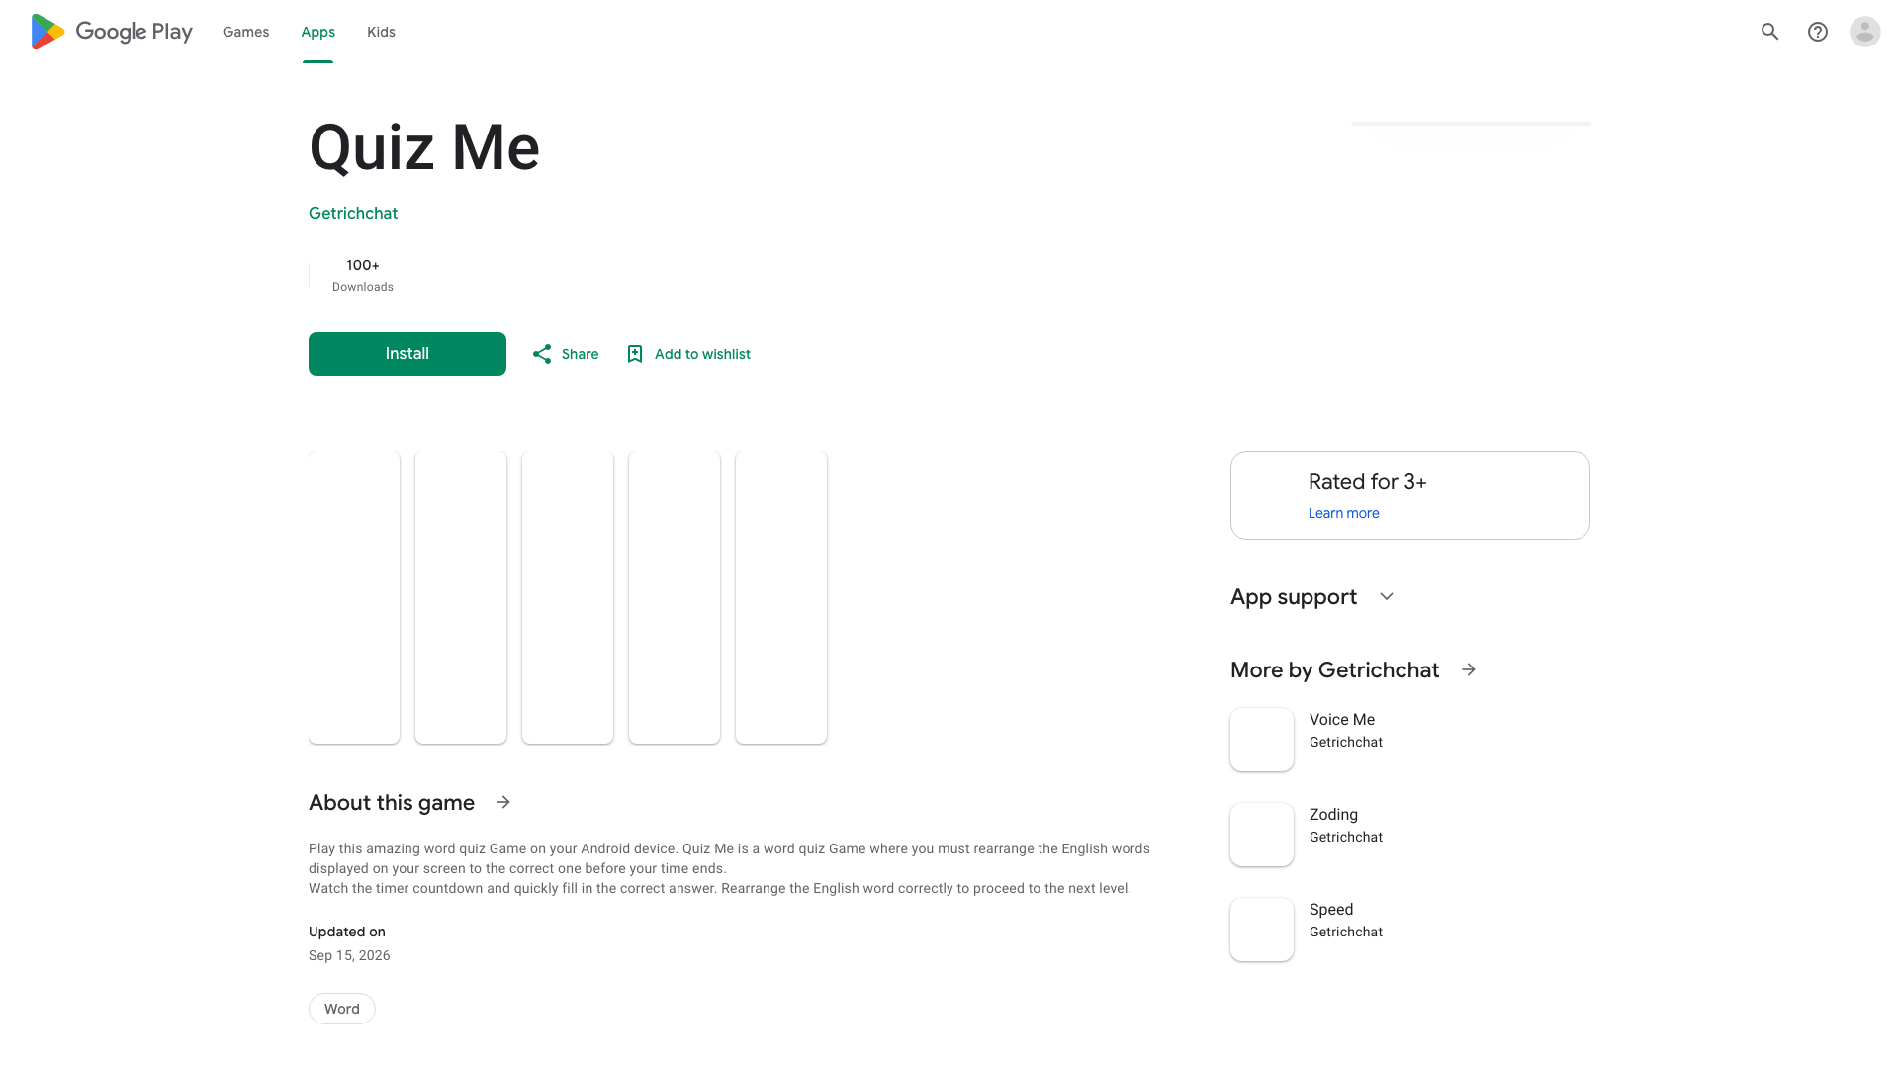The width and height of the screenshot is (1899, 1068).
Task: Open the Voice Me app icon
Action: click(1262, 740)
